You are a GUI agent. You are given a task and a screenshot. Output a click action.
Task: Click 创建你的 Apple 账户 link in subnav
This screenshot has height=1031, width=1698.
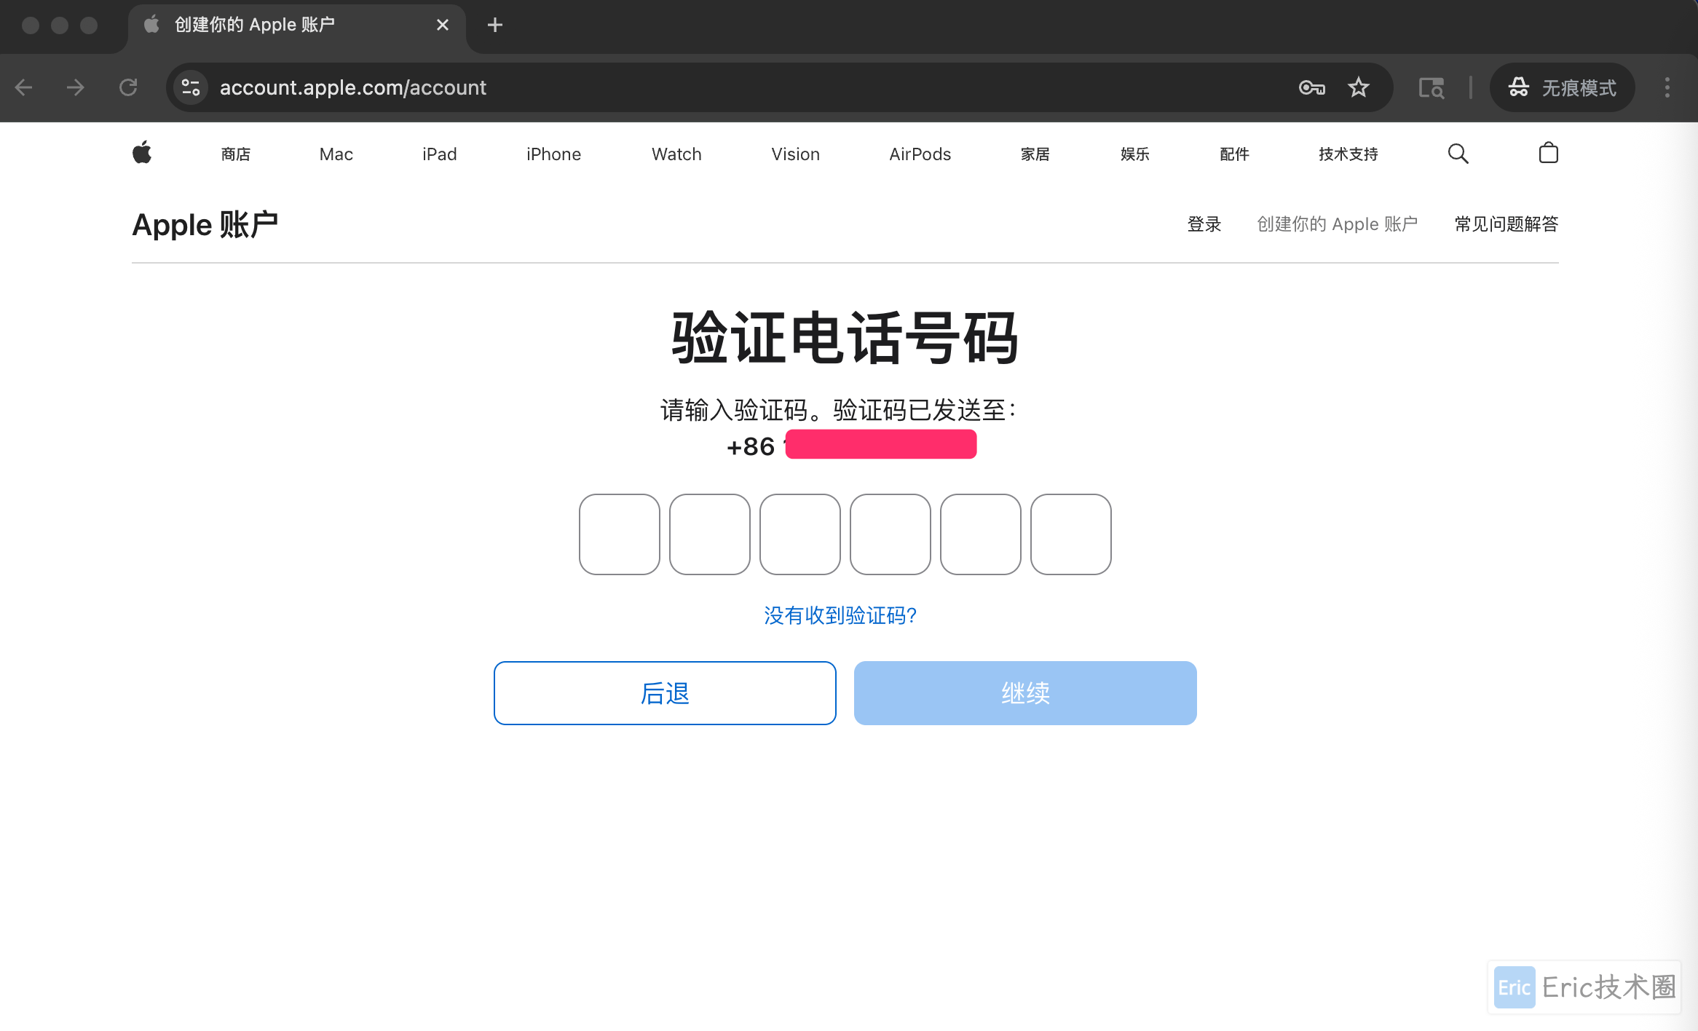tap(1338, 224)
